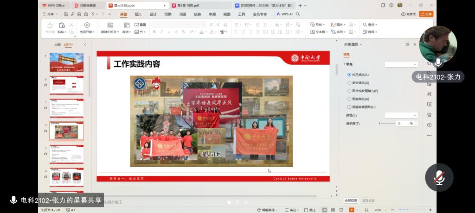Open the more options dots in side strip
The height and width of the screenshot is (213, 475).
429,135
